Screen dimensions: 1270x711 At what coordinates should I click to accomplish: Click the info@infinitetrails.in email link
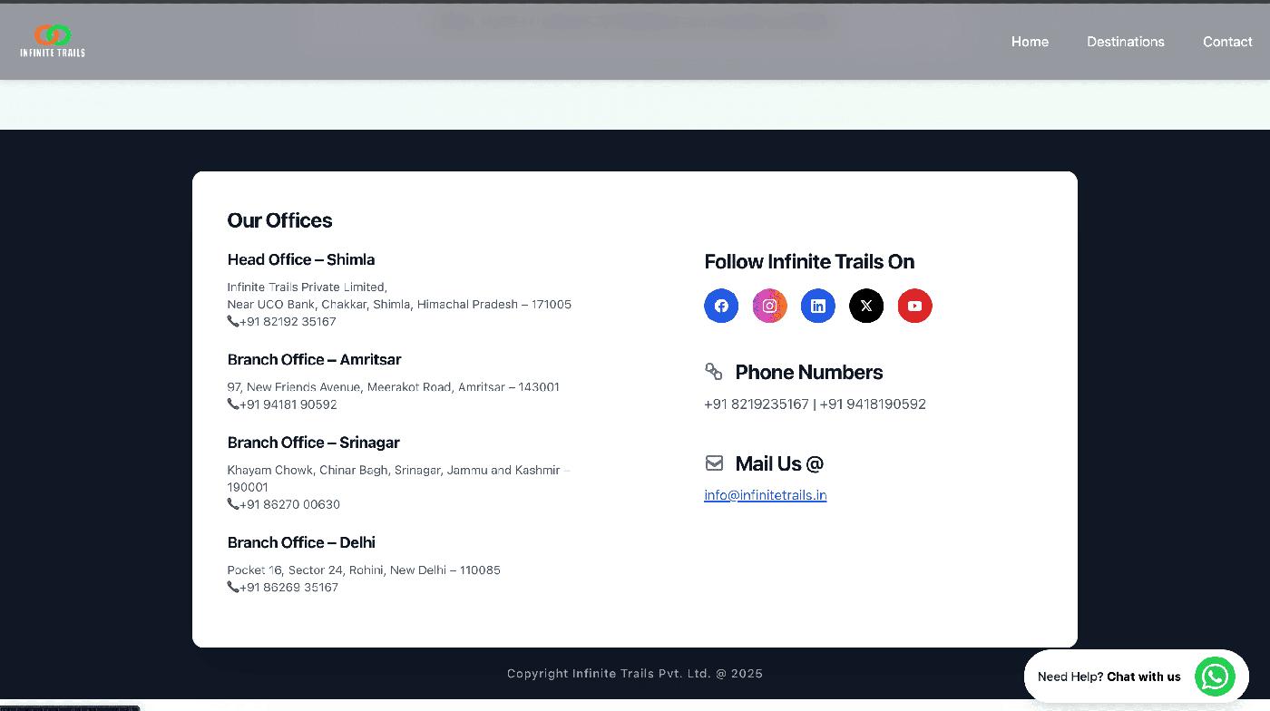coord(765,495)
